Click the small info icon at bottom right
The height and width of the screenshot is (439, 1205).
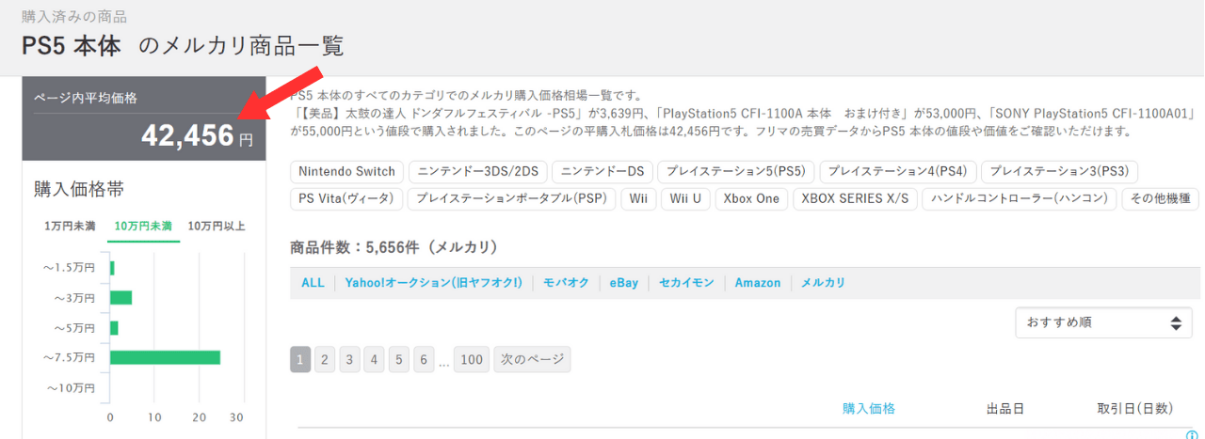1192,434
